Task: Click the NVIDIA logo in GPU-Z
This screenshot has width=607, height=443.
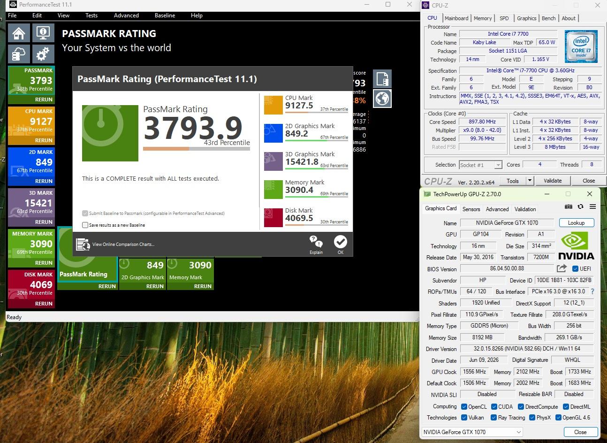Action: point(577,246)
